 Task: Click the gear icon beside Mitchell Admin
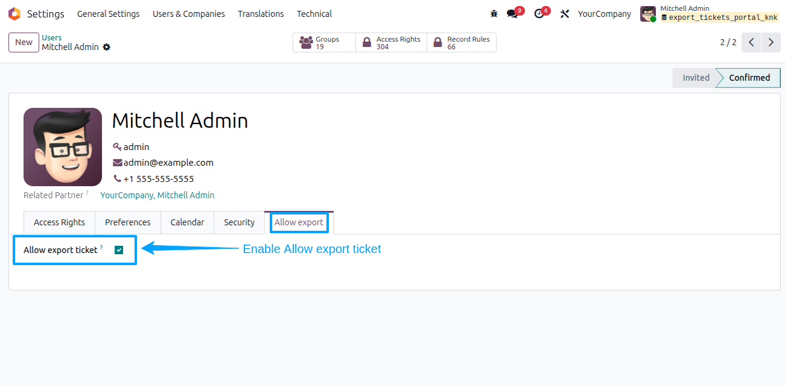point(107,47)
